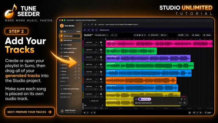Edit the [Male Vocal] tag pencil icon
Viewport: 218px width, 123px height.
point(75,78)
